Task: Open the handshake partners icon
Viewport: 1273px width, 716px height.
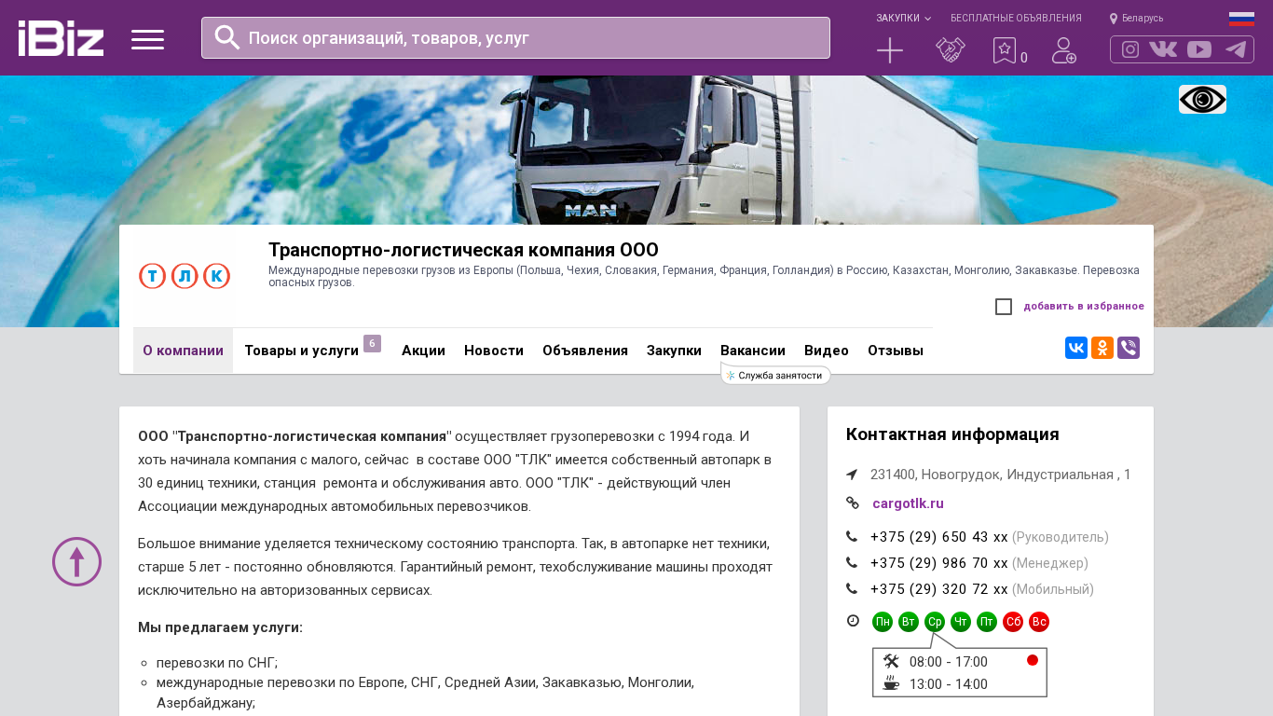Action: point(951,50)
